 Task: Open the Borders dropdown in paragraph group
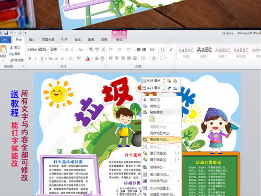coord(166,58)
